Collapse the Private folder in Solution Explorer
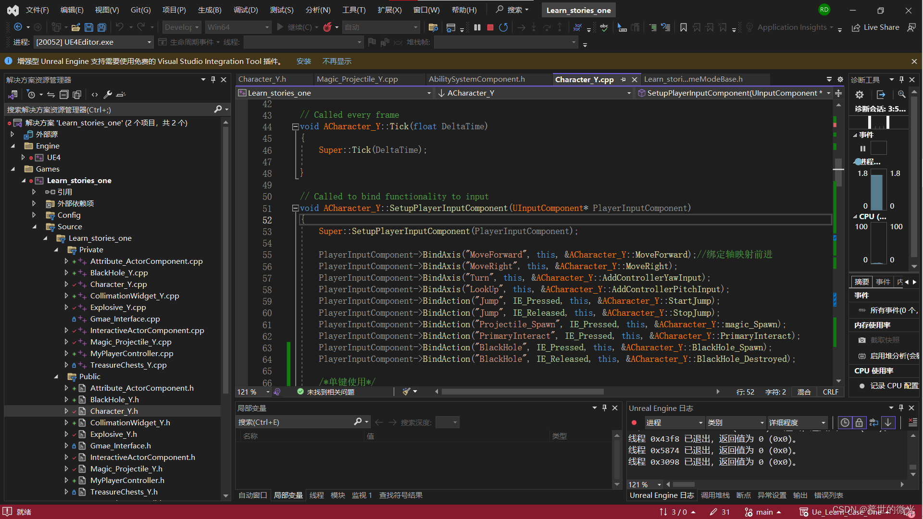923x519 pixels. tap(56, 250)
